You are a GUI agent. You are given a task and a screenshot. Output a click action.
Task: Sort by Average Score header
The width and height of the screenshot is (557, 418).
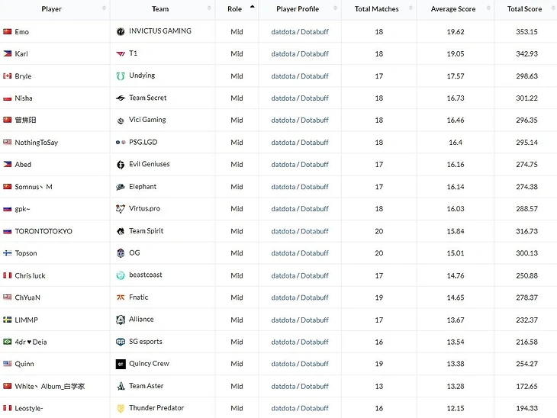(452, 9)
